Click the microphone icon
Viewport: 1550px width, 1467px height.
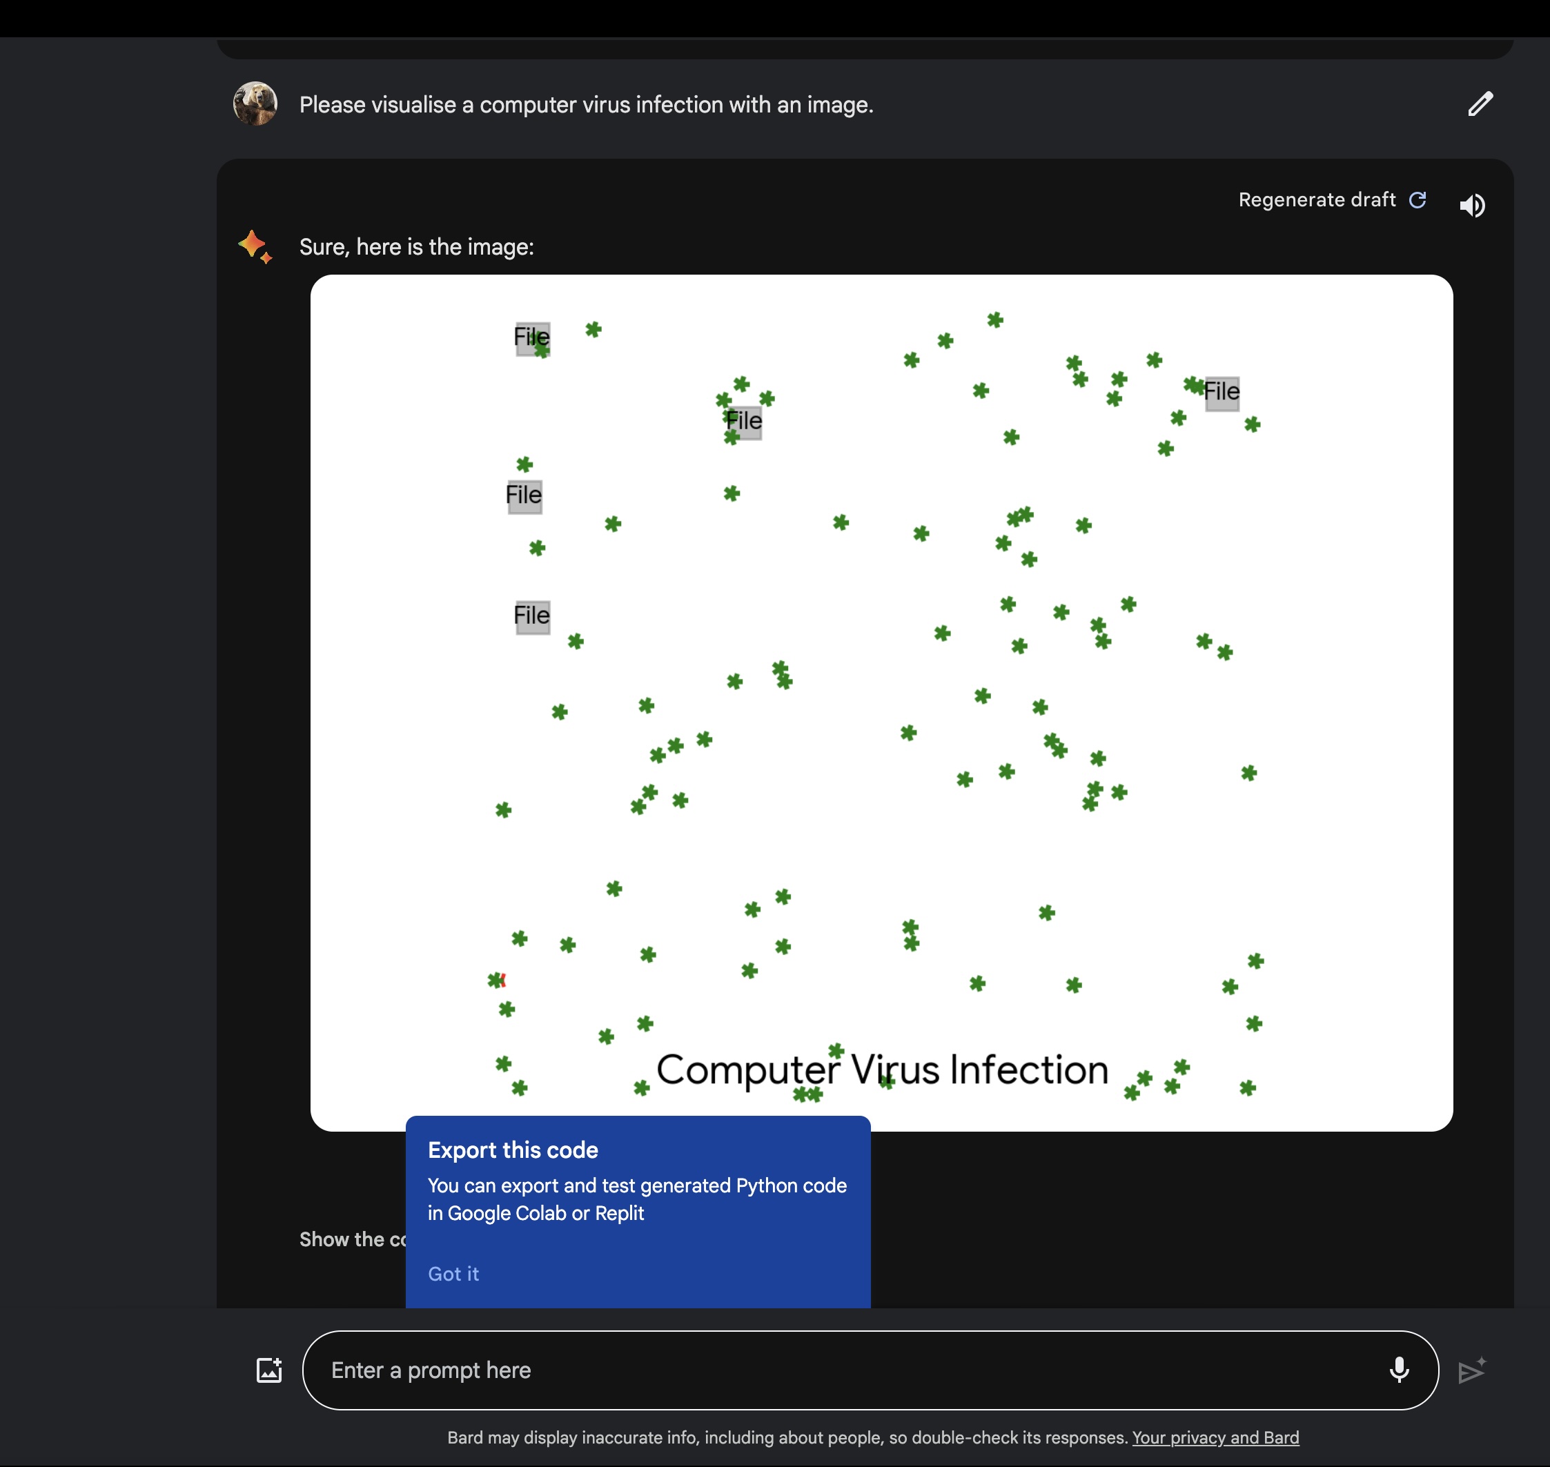coord(1398,1370)
